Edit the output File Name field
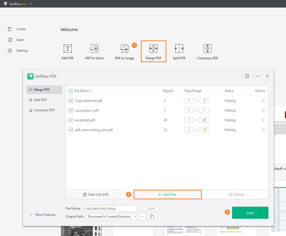Viewport: 286px width, 236px height. coord(110,209)
